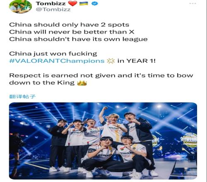Open the three-dot more options menu
Viewport: 207px width, 182px height.
pyautogui.click(x=193, y=3)
